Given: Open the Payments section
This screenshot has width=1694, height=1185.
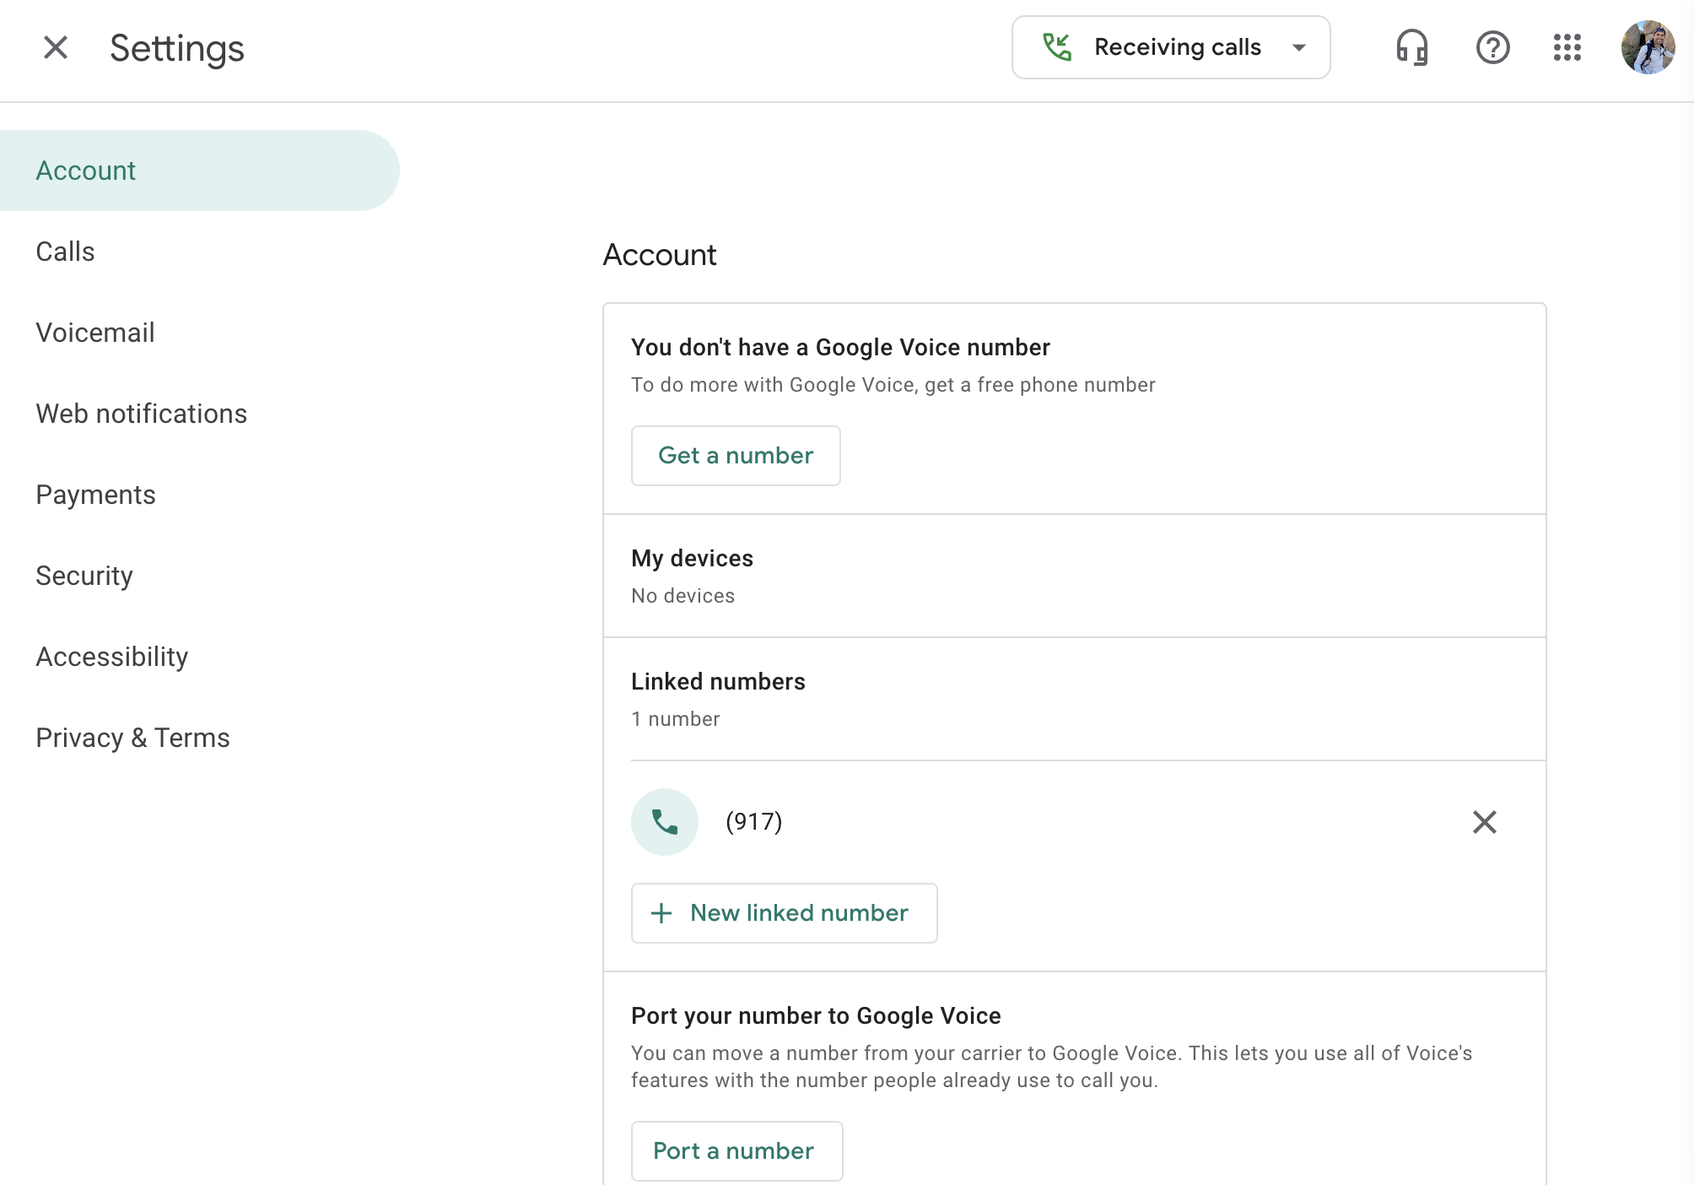Looking at the screenshot, I should pyautogui.click(x=95, y=495).
